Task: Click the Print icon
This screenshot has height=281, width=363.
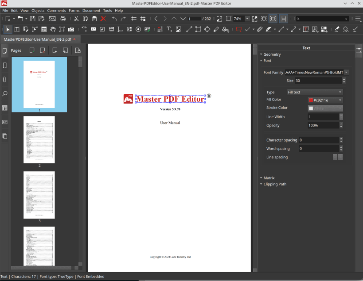Action: (x=63, y=19)
